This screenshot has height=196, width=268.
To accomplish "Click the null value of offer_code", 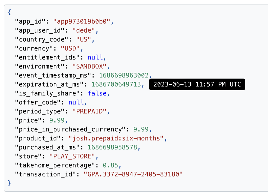I will click(x=76, y=102).
